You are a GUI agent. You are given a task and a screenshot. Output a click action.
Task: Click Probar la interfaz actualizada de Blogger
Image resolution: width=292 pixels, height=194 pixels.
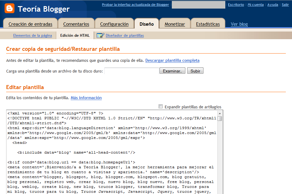[135, 5]
